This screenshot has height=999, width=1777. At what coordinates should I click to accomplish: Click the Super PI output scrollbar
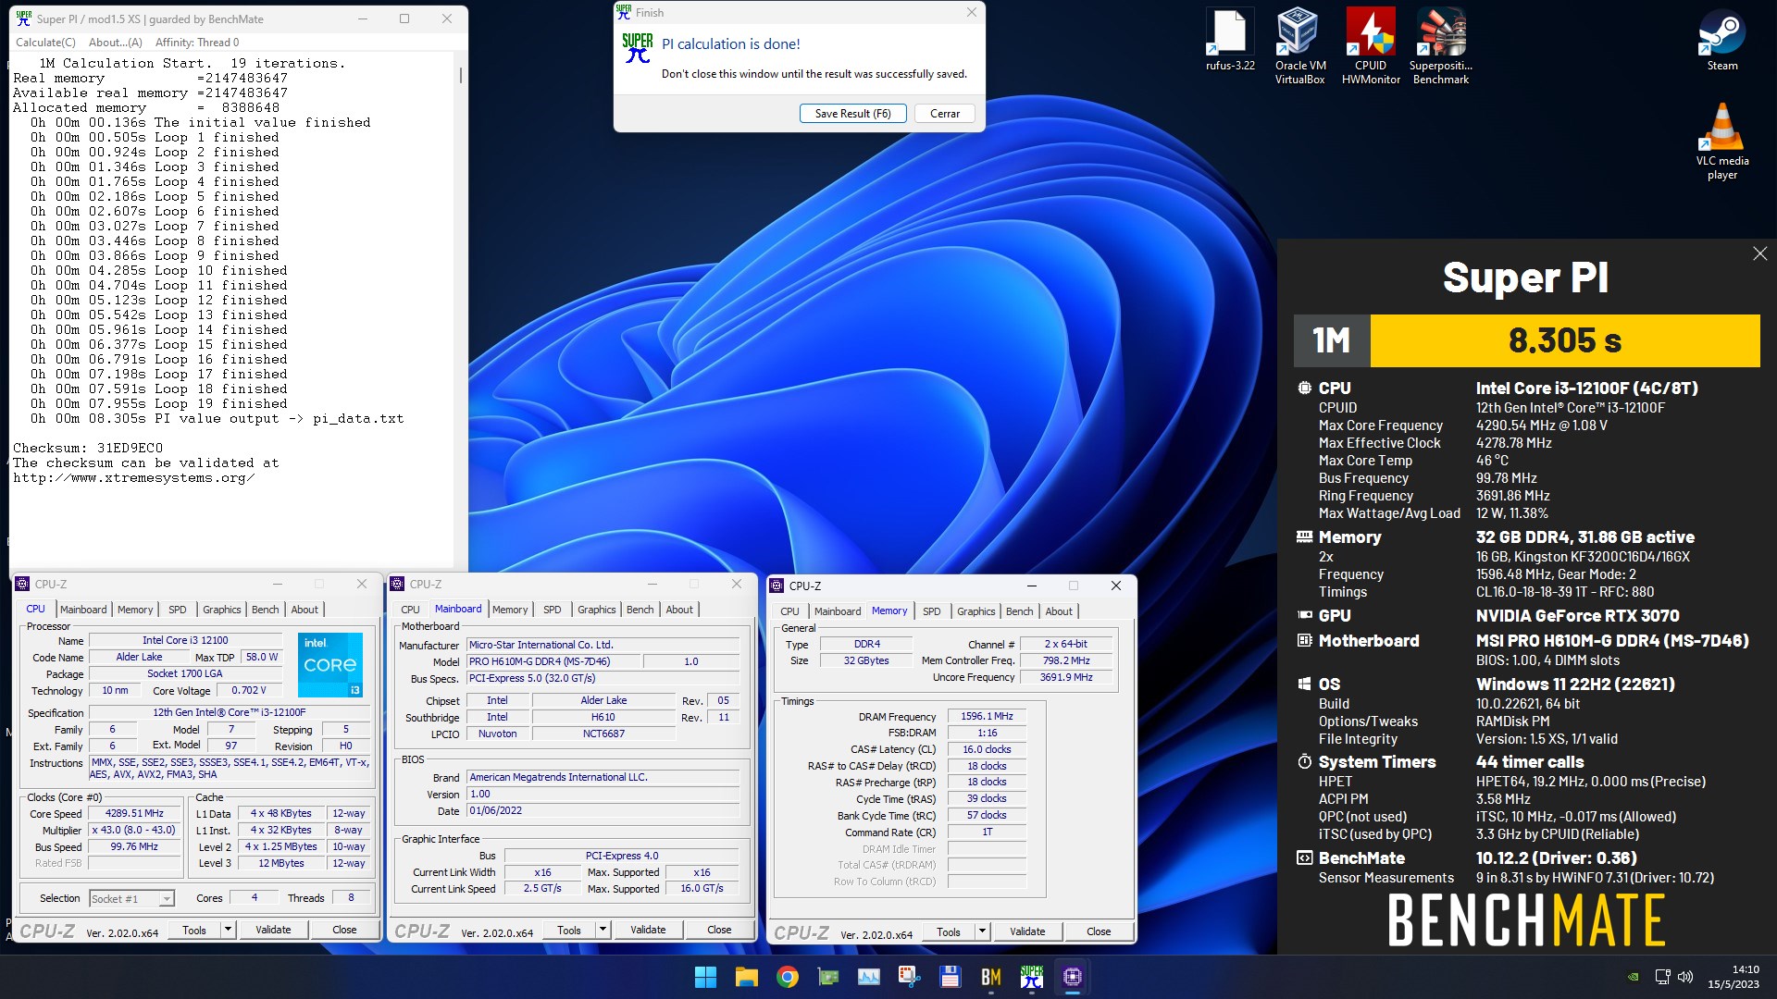(461, 74)
